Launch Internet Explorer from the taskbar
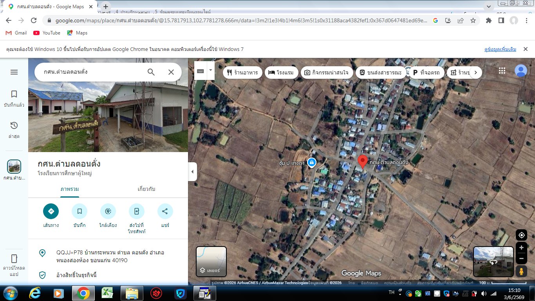Image resolution: width=535 pixels, height=301 pixels. (35, 293)
